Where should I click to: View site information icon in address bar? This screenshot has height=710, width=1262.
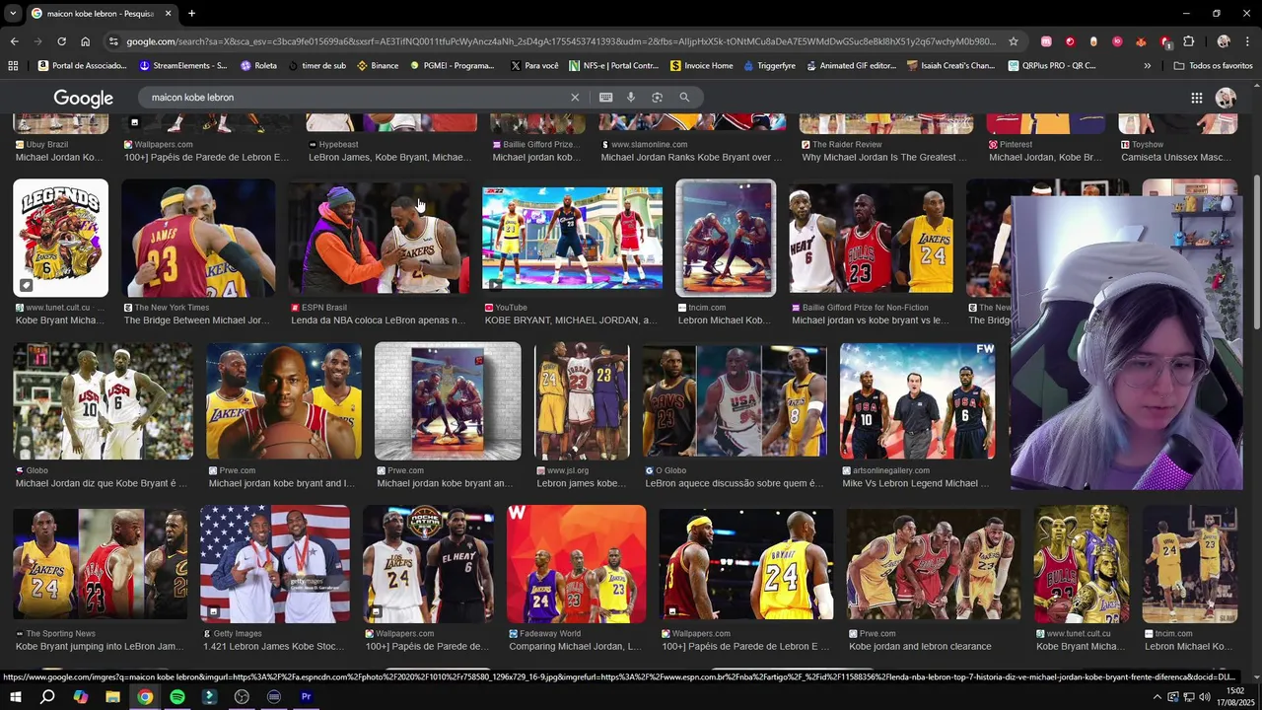[113, 41]
